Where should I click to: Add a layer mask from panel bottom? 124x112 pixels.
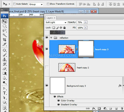[99, 108]
